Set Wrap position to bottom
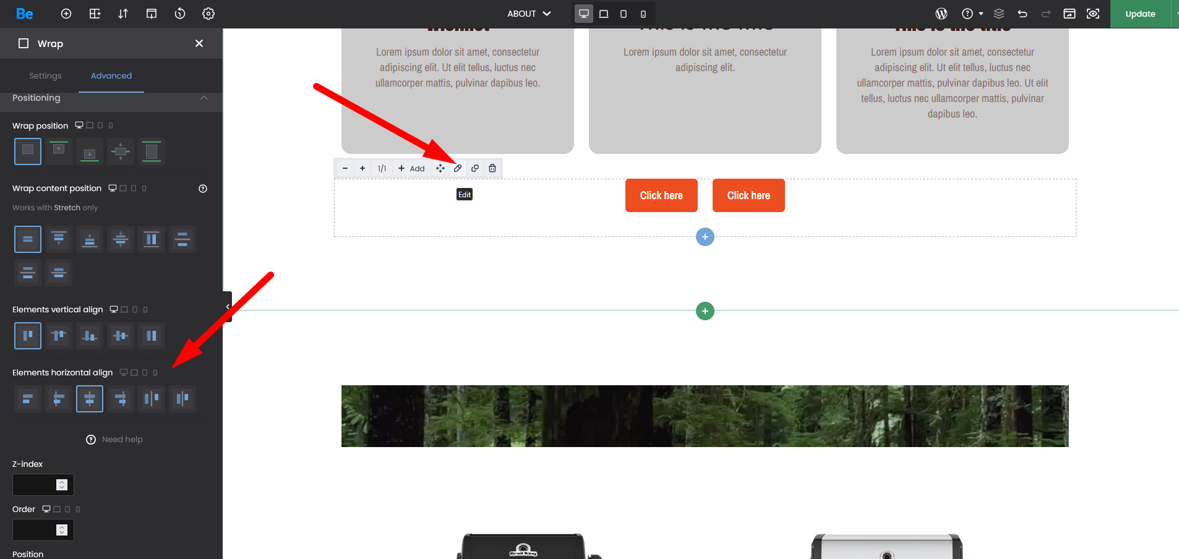This screenshot has height=559, width=1179. [x=90, y=151]
